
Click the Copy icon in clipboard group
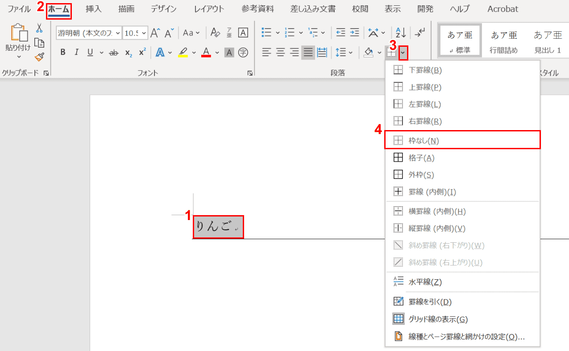(39, 43)
